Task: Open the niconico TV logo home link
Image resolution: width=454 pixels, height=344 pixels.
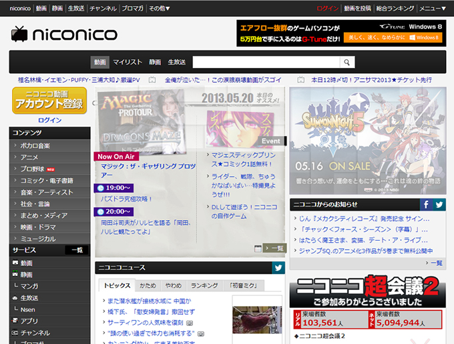Action: pos(64,34)
